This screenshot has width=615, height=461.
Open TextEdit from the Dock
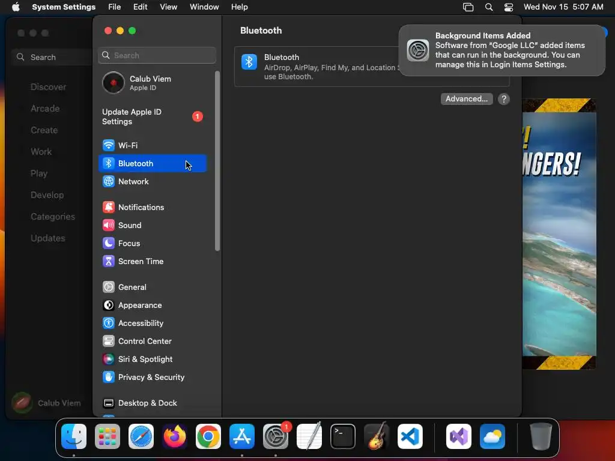click(309, 436)
